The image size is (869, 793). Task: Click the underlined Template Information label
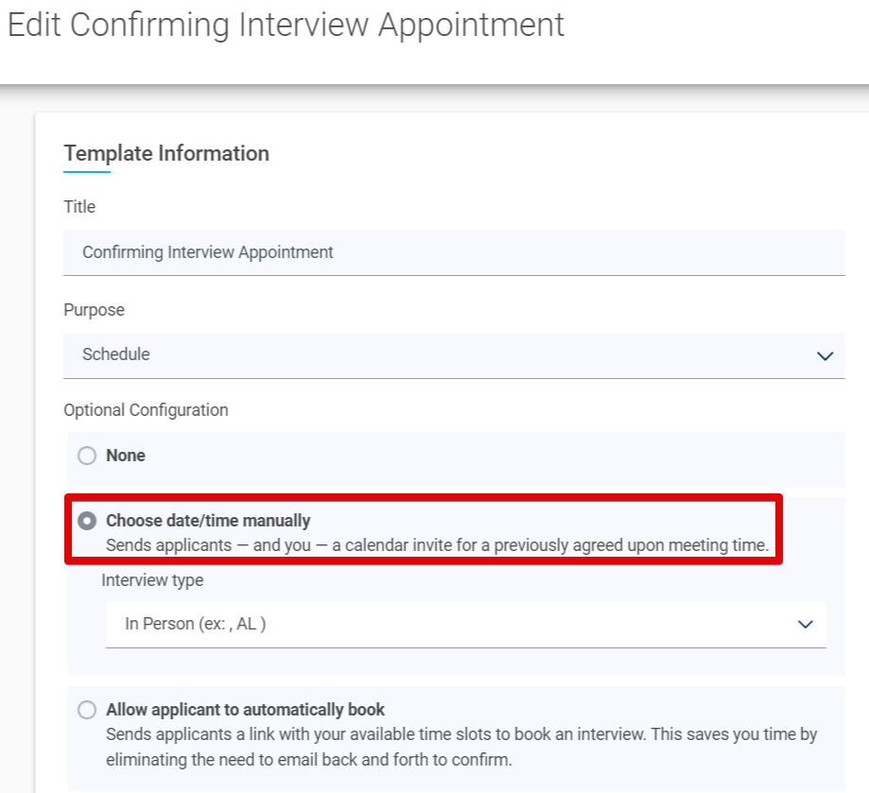(166, 153)
